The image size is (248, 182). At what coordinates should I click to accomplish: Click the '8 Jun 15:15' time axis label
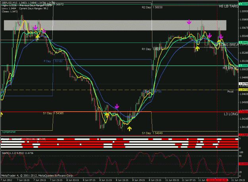pyautogui.click(x=122, y=180)
